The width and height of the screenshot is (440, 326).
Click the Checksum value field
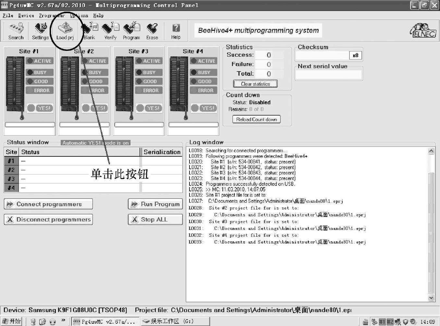click(322, 55)
